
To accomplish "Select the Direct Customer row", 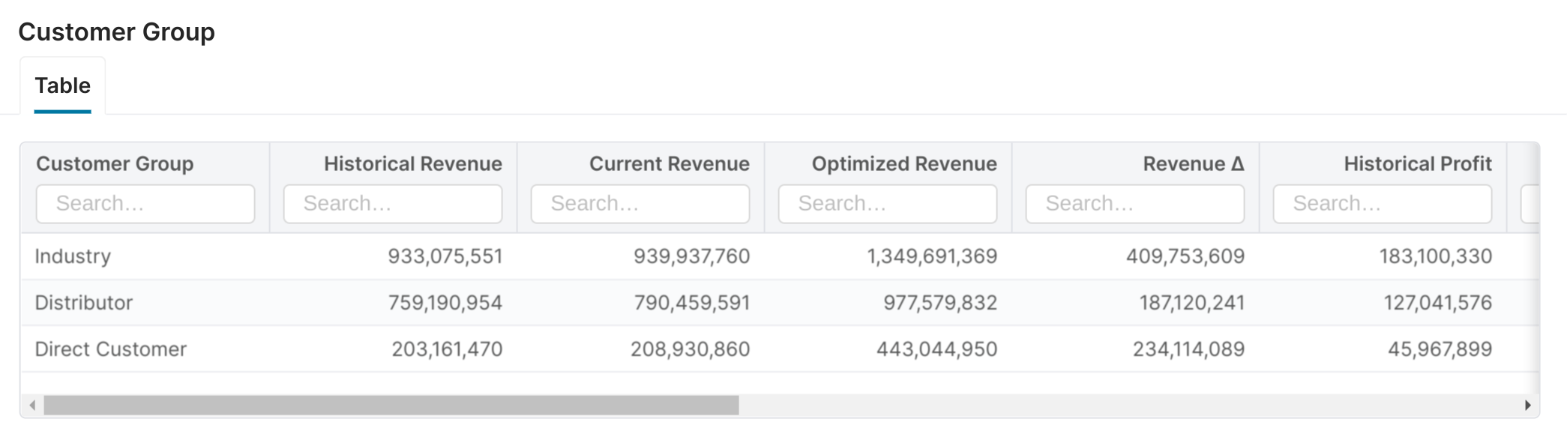I will pyautogui.click(x=110, y=349).
